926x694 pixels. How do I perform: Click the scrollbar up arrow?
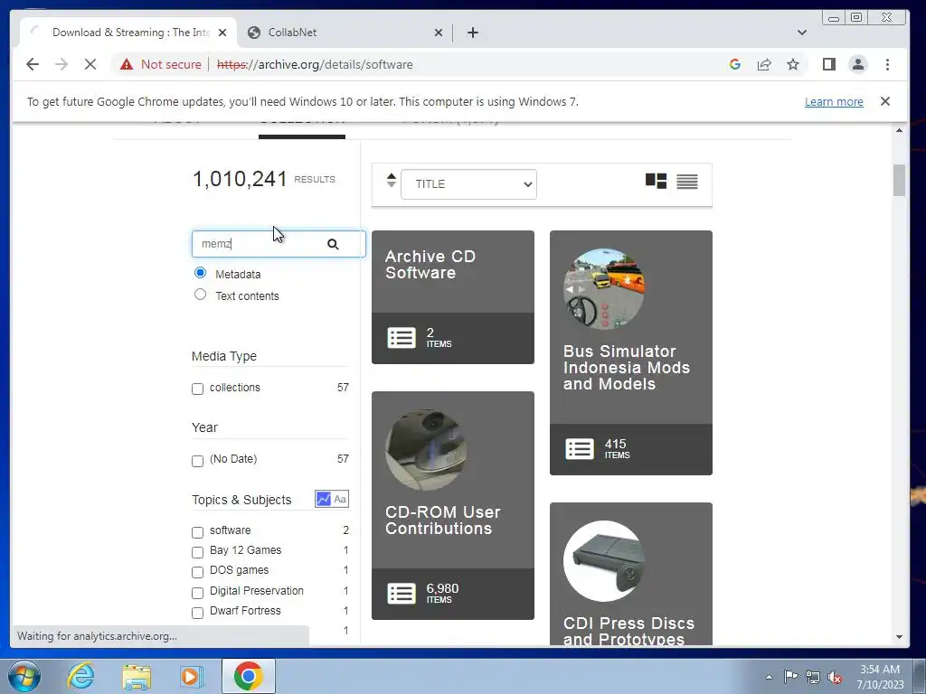tap(899, 130)
